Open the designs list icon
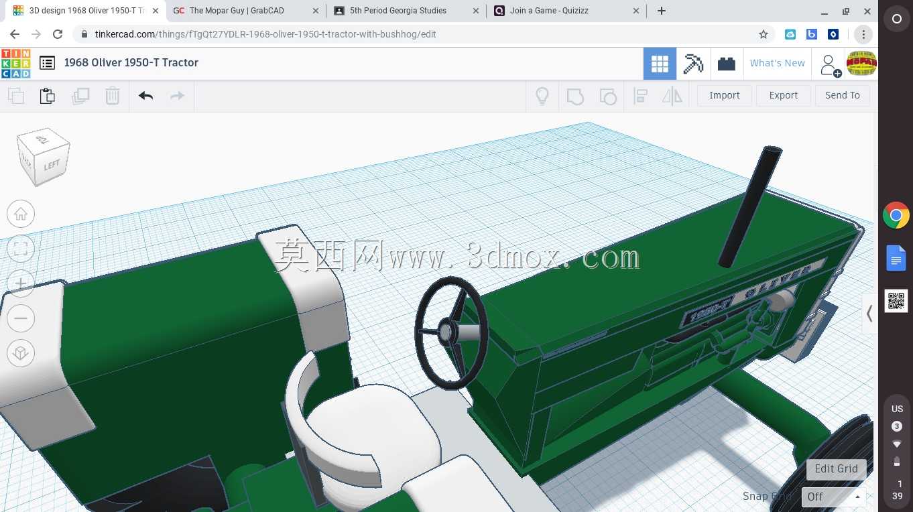The height and width of the screenshot is (512, 913). click(47, 63)
